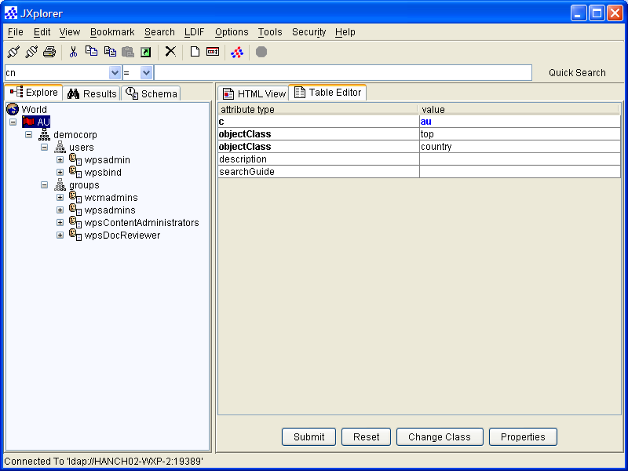Print the current entry
628x471 pixels.
49,52
